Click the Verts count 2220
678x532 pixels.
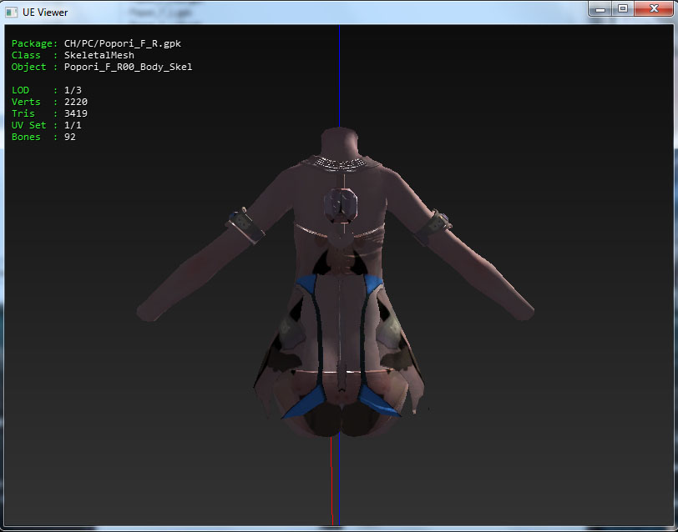pyautogui.click(x=75, y=102)
